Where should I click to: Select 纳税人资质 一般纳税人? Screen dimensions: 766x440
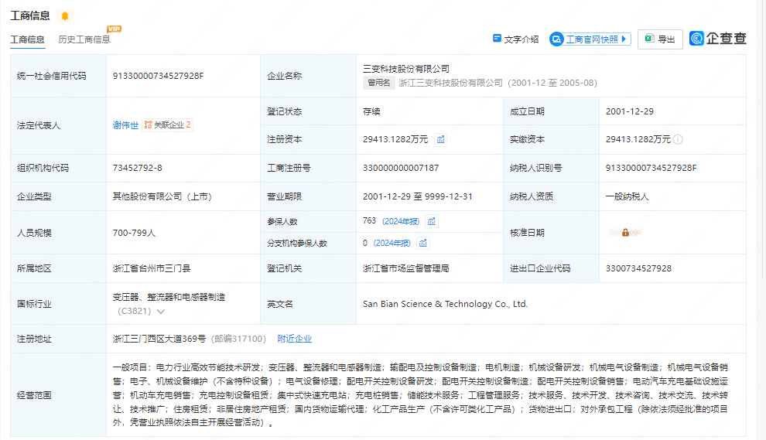click(628, 197)
